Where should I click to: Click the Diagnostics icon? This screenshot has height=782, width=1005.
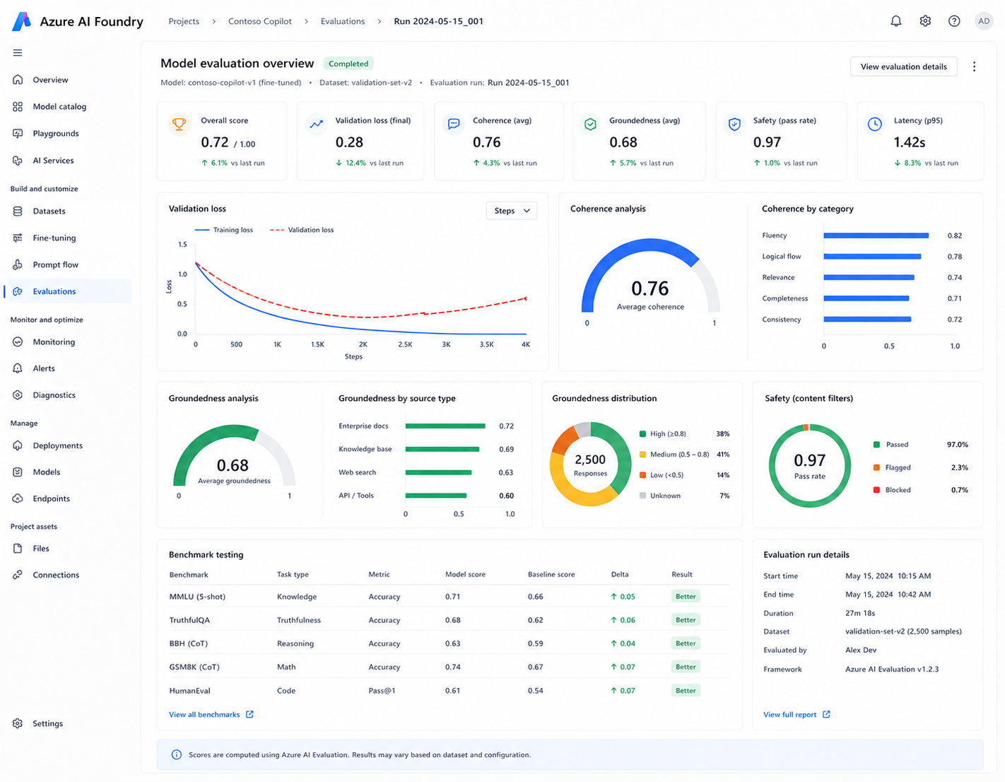pyautogui.click(x=18, y=395)
